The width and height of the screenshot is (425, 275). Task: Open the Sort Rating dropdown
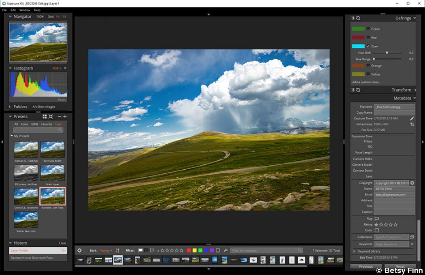106,250
